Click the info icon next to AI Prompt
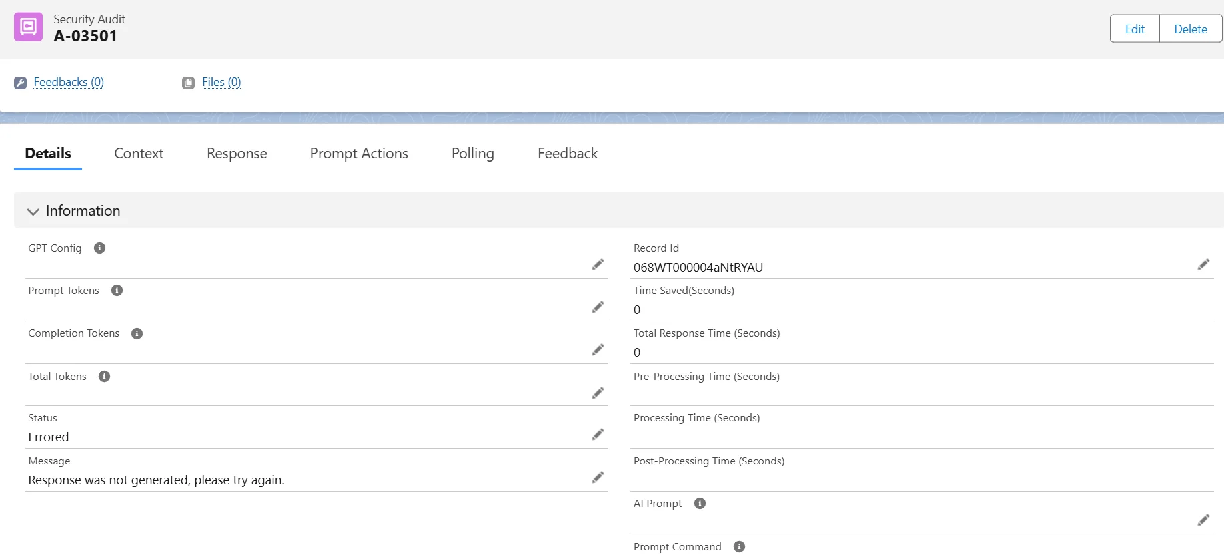This screenshot has width=1224, height=555. coord(700,504)
